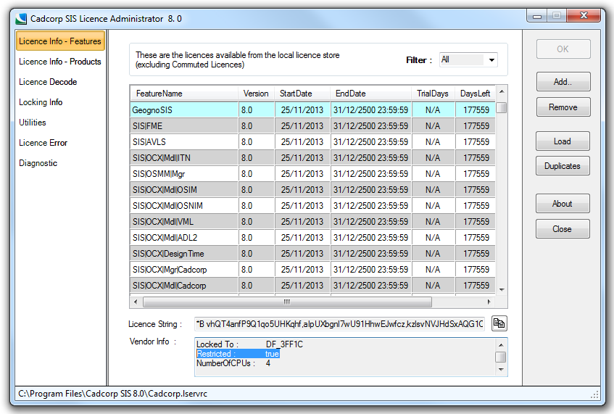
Task: Select the SIS|AVLS feature row
Action: coord(312,142)
